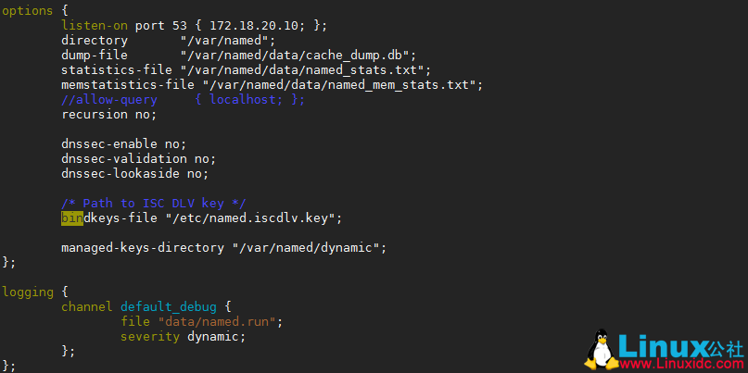This screenshot has height=373, width=748.
Task: Select the cache_dump.db dump-file path
Action: [x=298, y=56]
